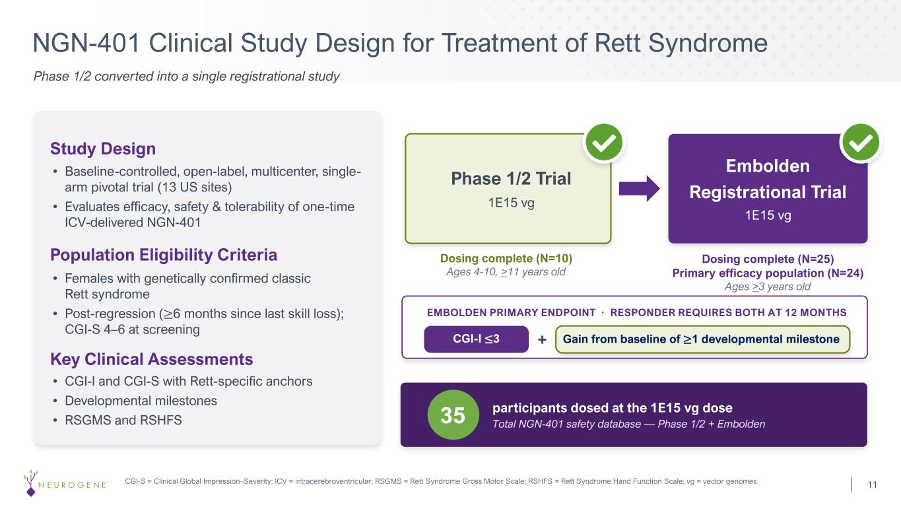The width and height of the screenshot is (901, 507).
Task: Click the green circle showing 35
Action: (452, 415)
